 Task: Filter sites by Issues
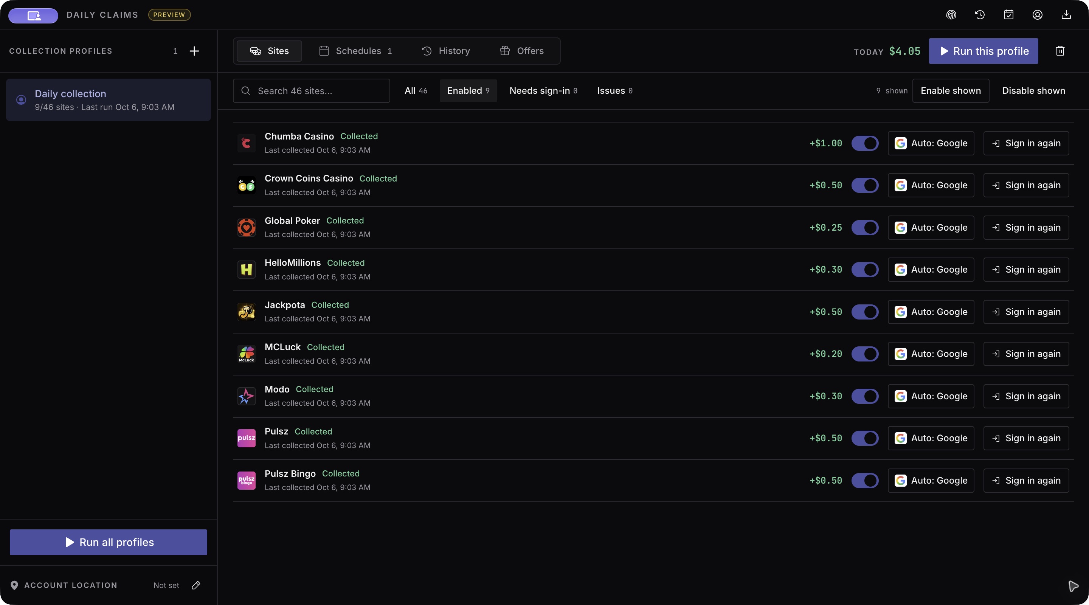[615, 91]
